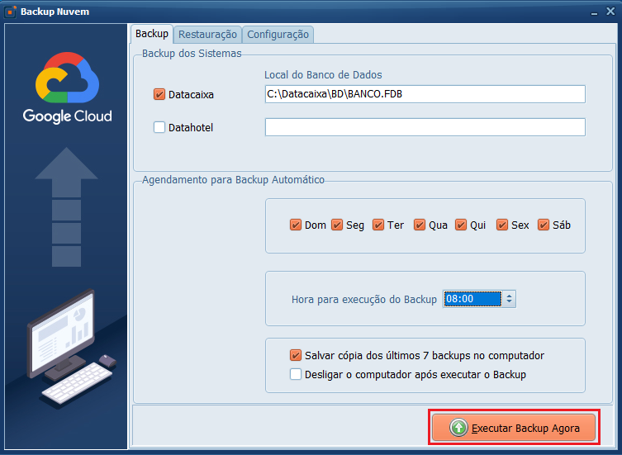Uncheck the Datacaixa checkbox
Viewport: 622px width, 455px height.
(x=159, y=94)
